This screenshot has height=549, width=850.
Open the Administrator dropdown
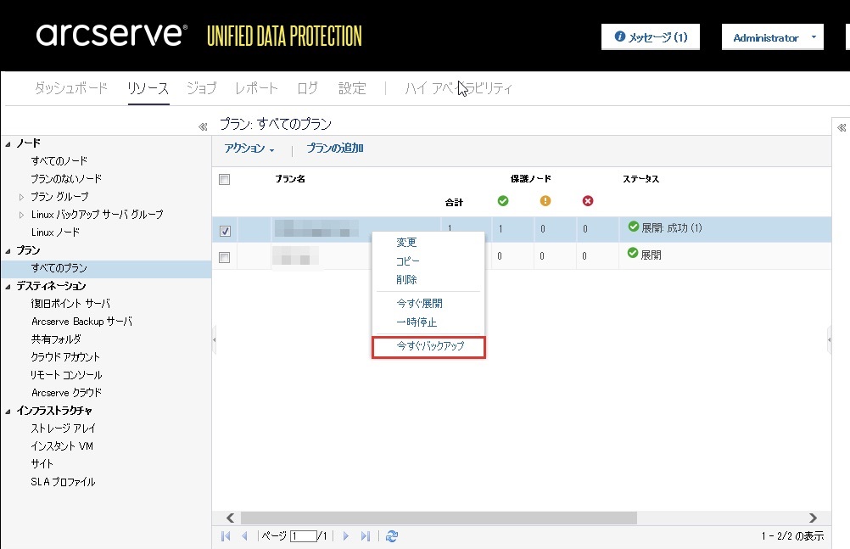(x=773, y=36)
